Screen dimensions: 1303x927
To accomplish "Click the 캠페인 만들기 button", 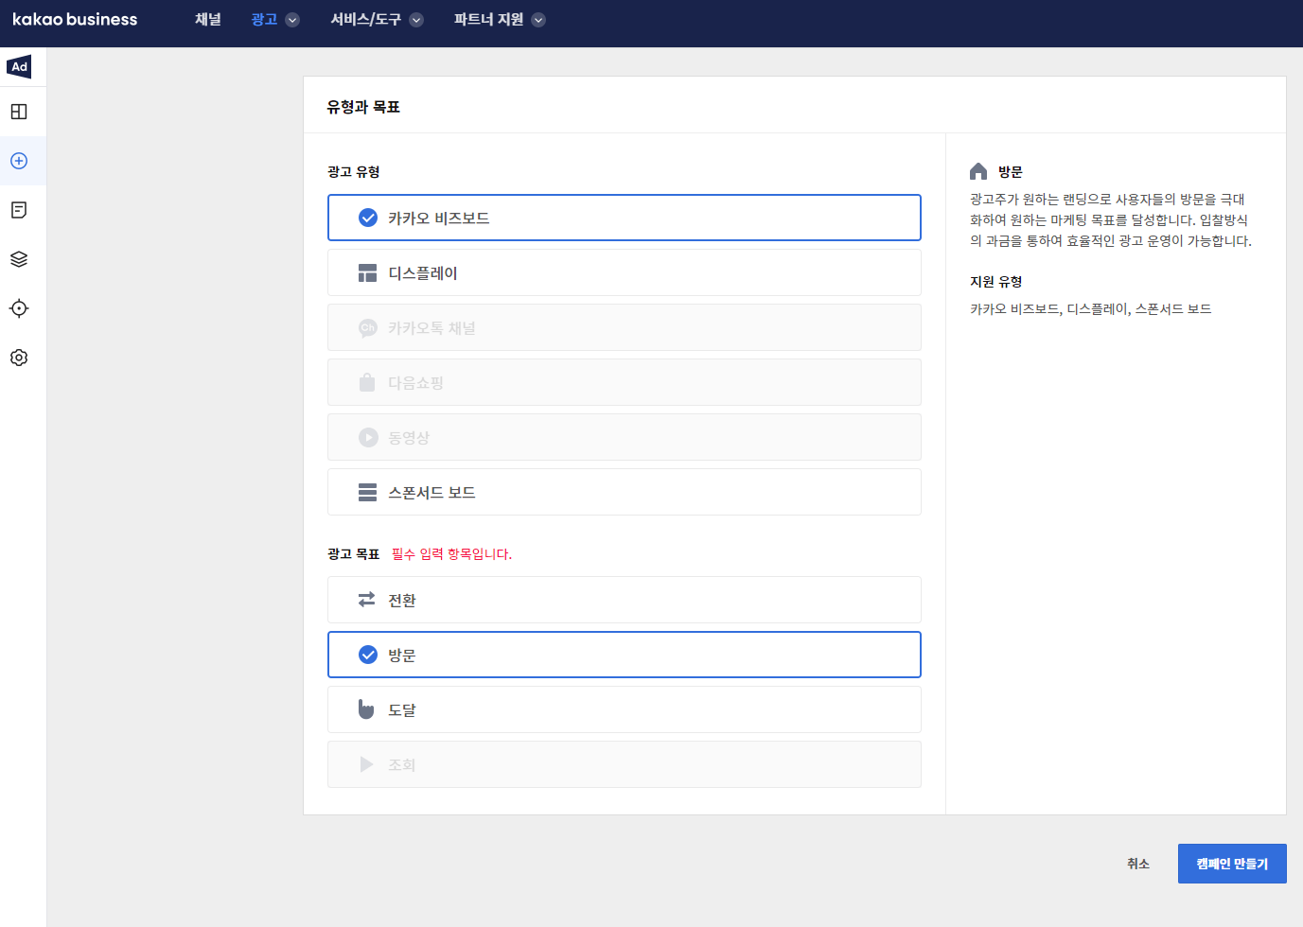I will 1232,864.
